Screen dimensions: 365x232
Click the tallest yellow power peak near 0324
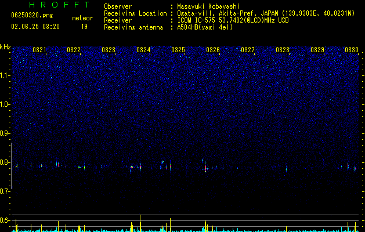[140, 223]
